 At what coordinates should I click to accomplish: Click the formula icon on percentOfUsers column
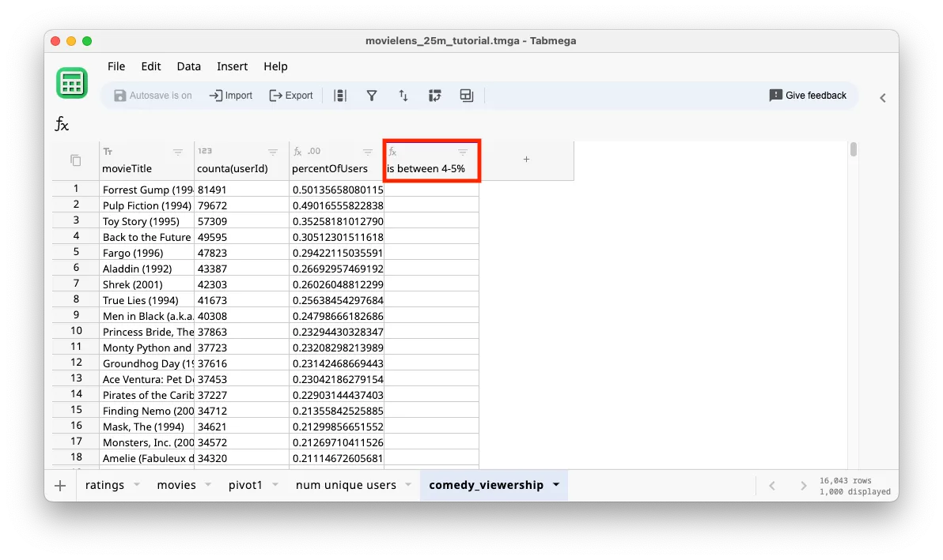tap(297, 151)
